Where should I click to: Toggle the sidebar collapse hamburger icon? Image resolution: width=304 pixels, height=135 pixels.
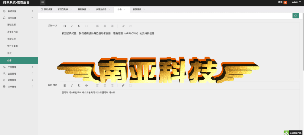click(x=42, y=2)
